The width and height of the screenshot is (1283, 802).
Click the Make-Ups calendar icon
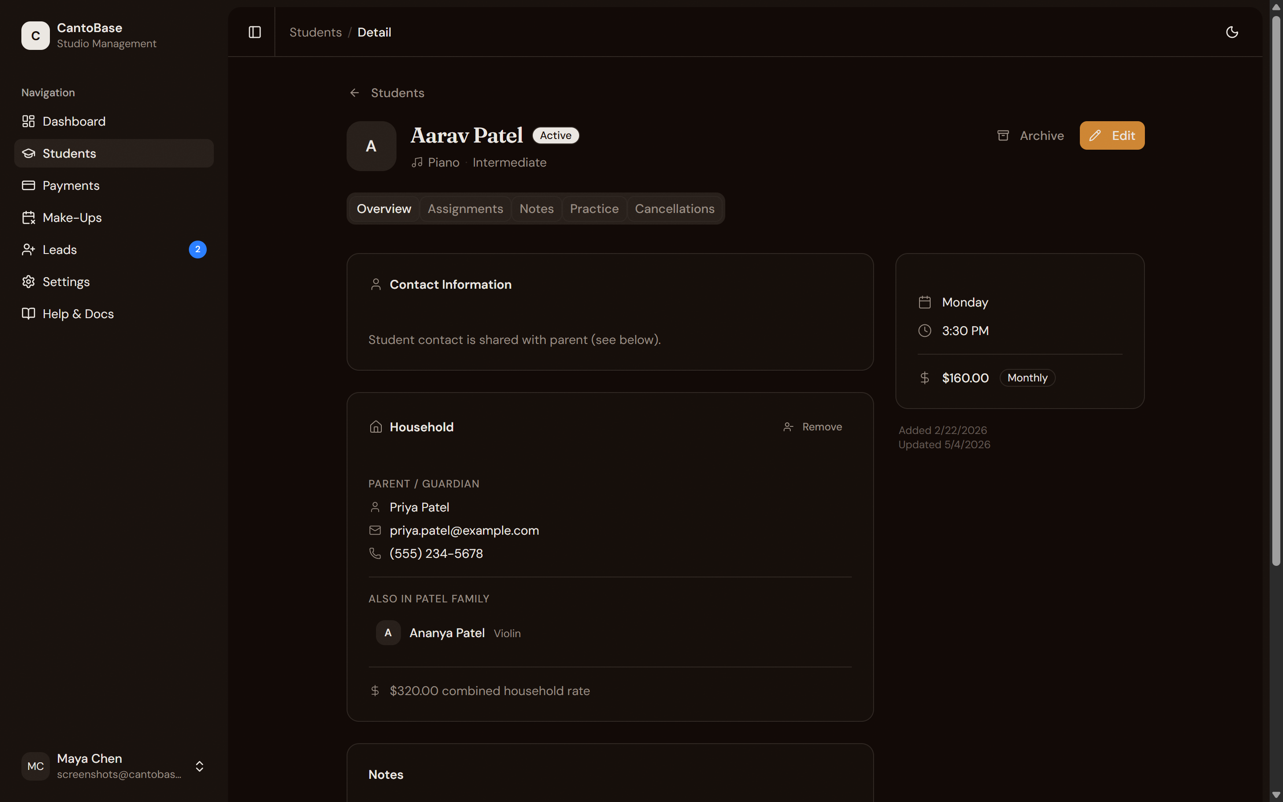click(29, 217)
